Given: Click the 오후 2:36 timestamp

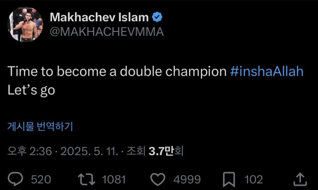Looking at the screenshot, I should 30,151.
